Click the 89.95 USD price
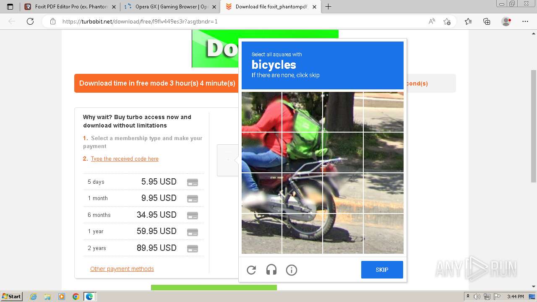537x302 pixels. point(156,248)
